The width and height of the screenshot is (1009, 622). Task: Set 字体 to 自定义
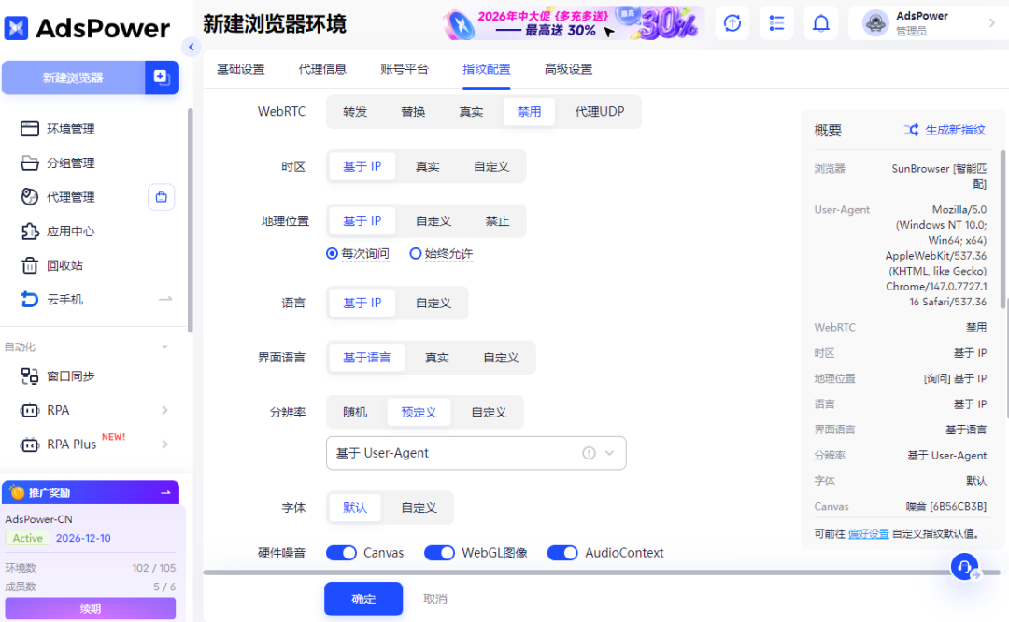click(x=419, y=508)
